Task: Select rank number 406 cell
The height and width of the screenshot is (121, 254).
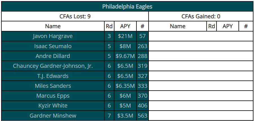Action: (x=142, y=106)
